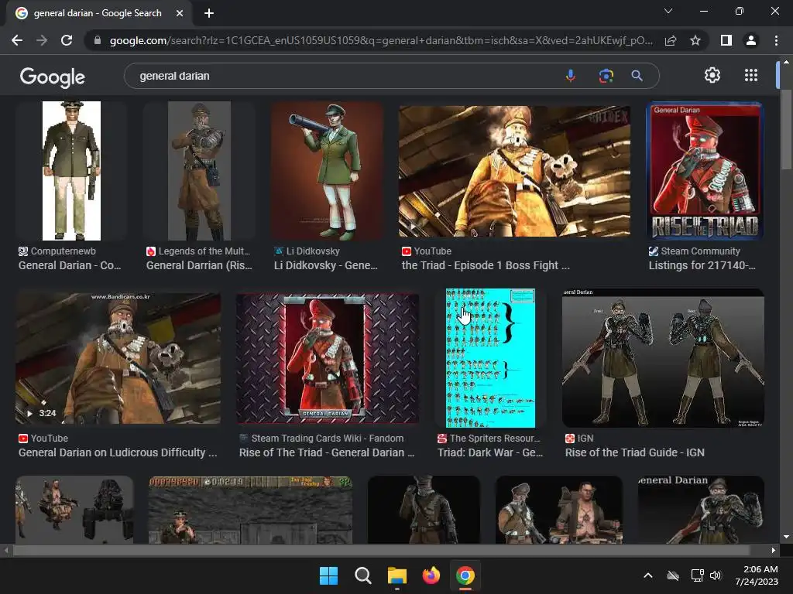Search by image with Google Lens

(606, 76)
